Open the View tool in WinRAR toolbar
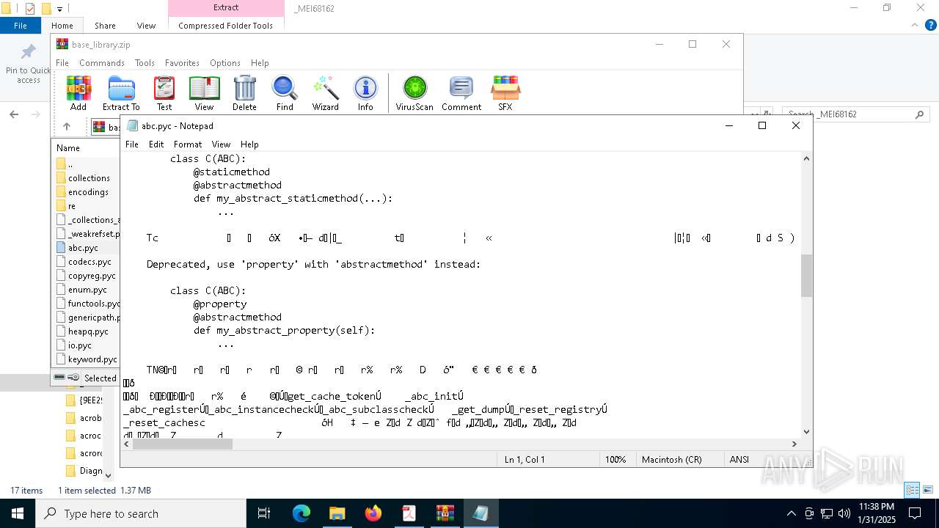Viewport: 939px width, 528px height. tap(204, 93)
